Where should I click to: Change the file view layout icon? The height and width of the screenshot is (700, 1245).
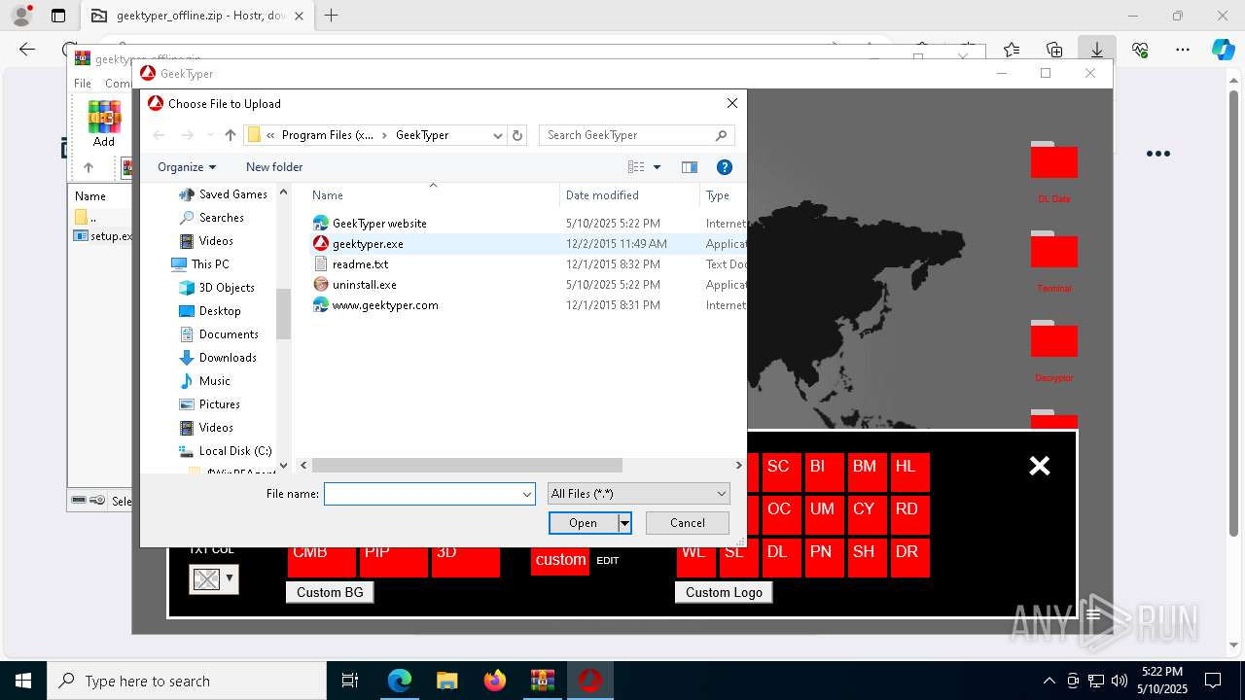coord(636,167)
